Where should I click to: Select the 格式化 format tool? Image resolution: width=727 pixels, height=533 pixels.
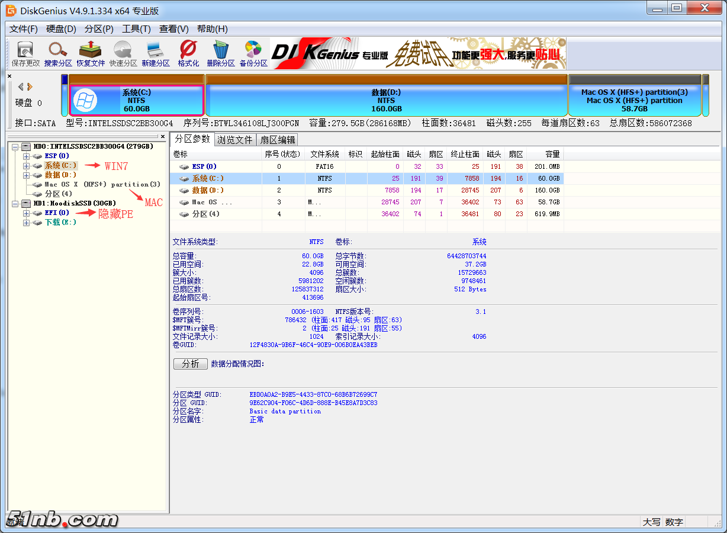pyautogui.click(x=188, y=53)
